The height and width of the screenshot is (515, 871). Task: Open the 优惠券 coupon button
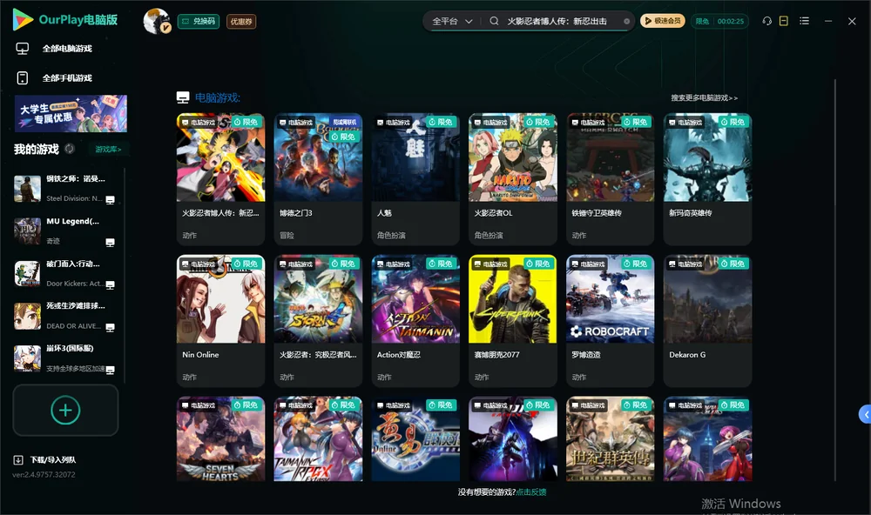241,22
